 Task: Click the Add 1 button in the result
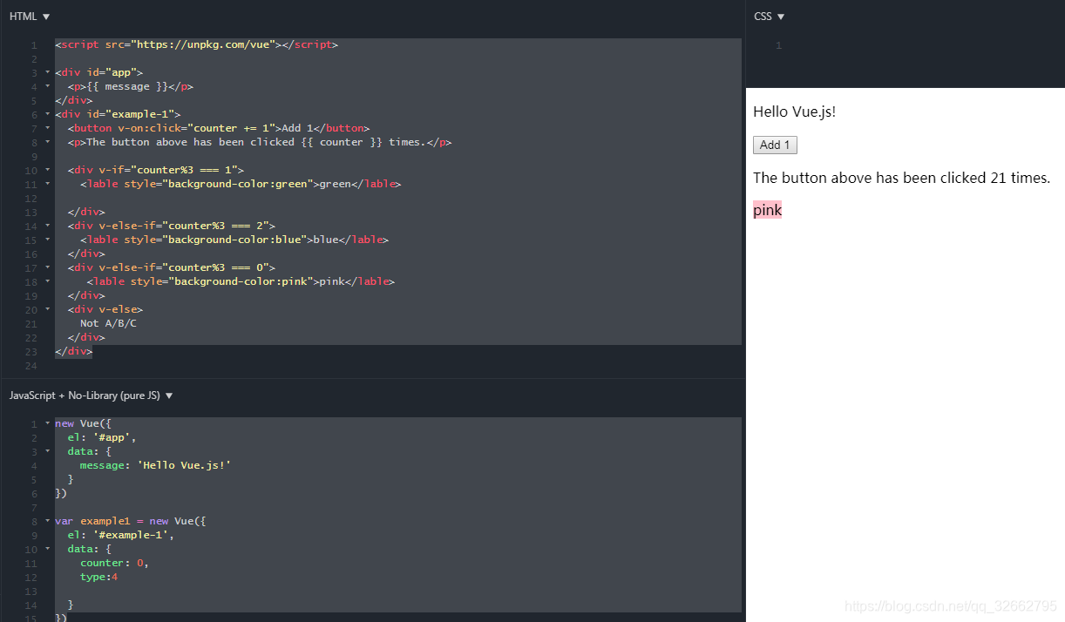click(775, 145)
